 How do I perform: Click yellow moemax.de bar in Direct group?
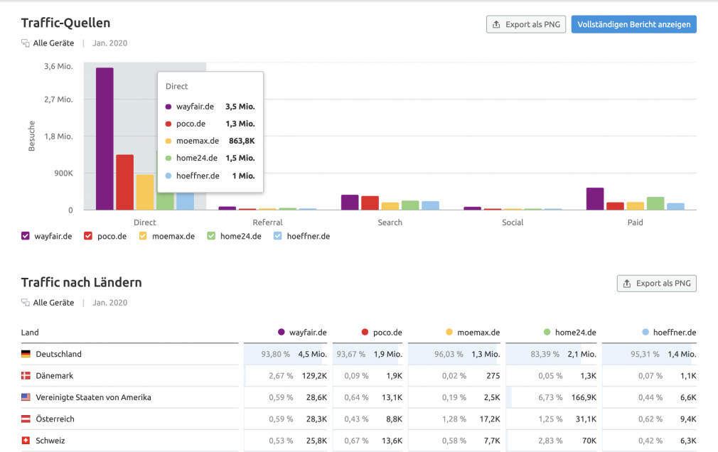pos(145,192)
